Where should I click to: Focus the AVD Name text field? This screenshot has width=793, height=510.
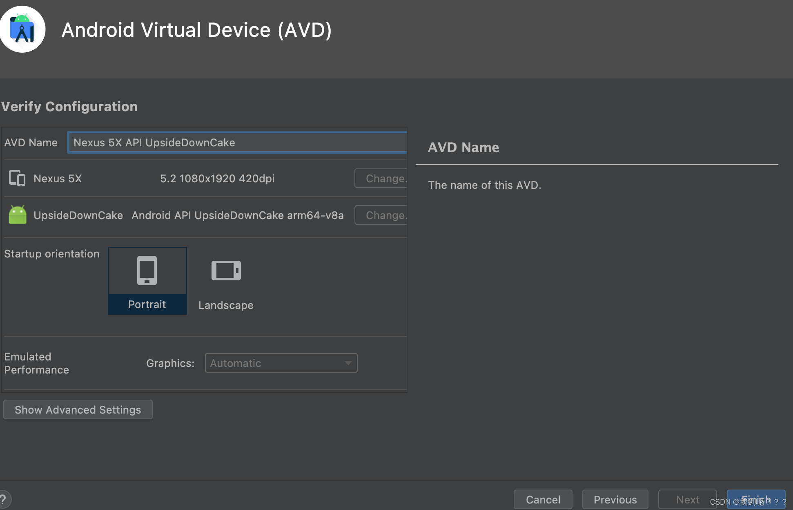tap(237, 143)
